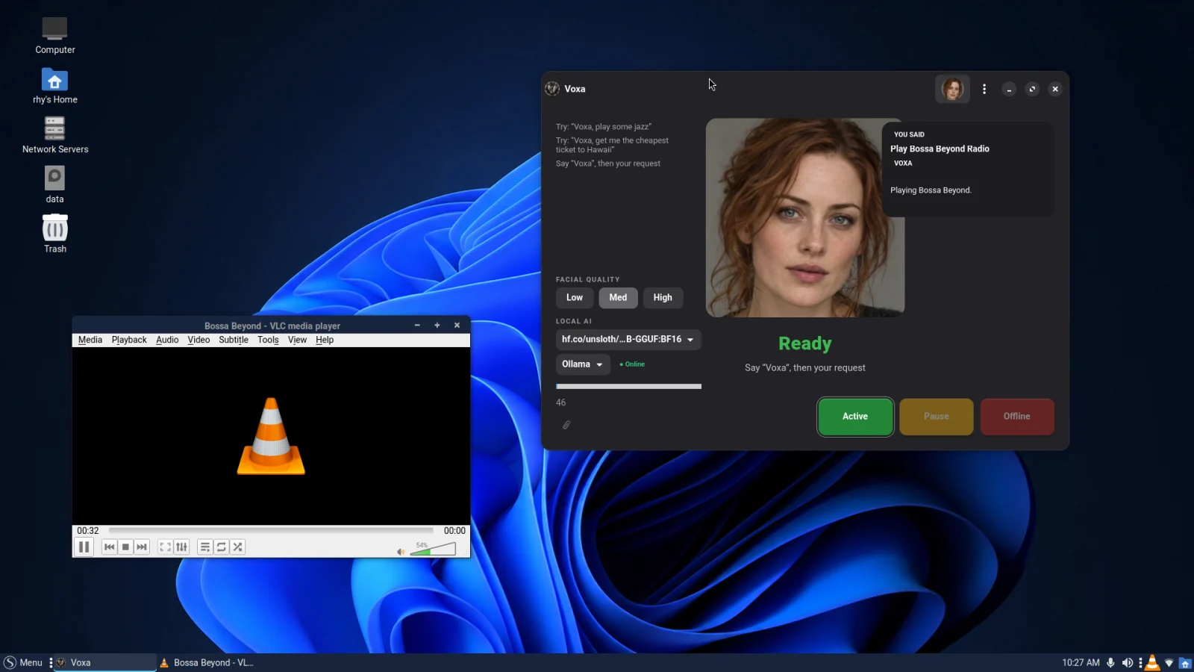This screenshot has height=672, width=1194.
Task: Switch Voxa to Active mode
Action: (x=855, y=417)
